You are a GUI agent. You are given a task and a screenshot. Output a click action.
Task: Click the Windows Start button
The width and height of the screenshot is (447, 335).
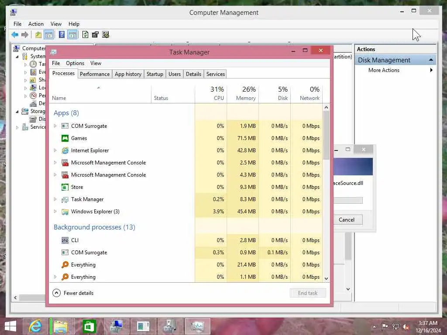click(10, 326)
